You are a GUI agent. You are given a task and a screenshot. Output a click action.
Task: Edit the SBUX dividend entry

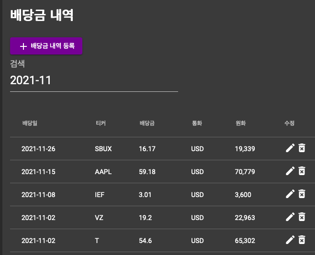pos(290,148)
